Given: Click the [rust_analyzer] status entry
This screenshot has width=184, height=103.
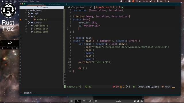Looking at the screenshot, I should (x=148, y=87).
